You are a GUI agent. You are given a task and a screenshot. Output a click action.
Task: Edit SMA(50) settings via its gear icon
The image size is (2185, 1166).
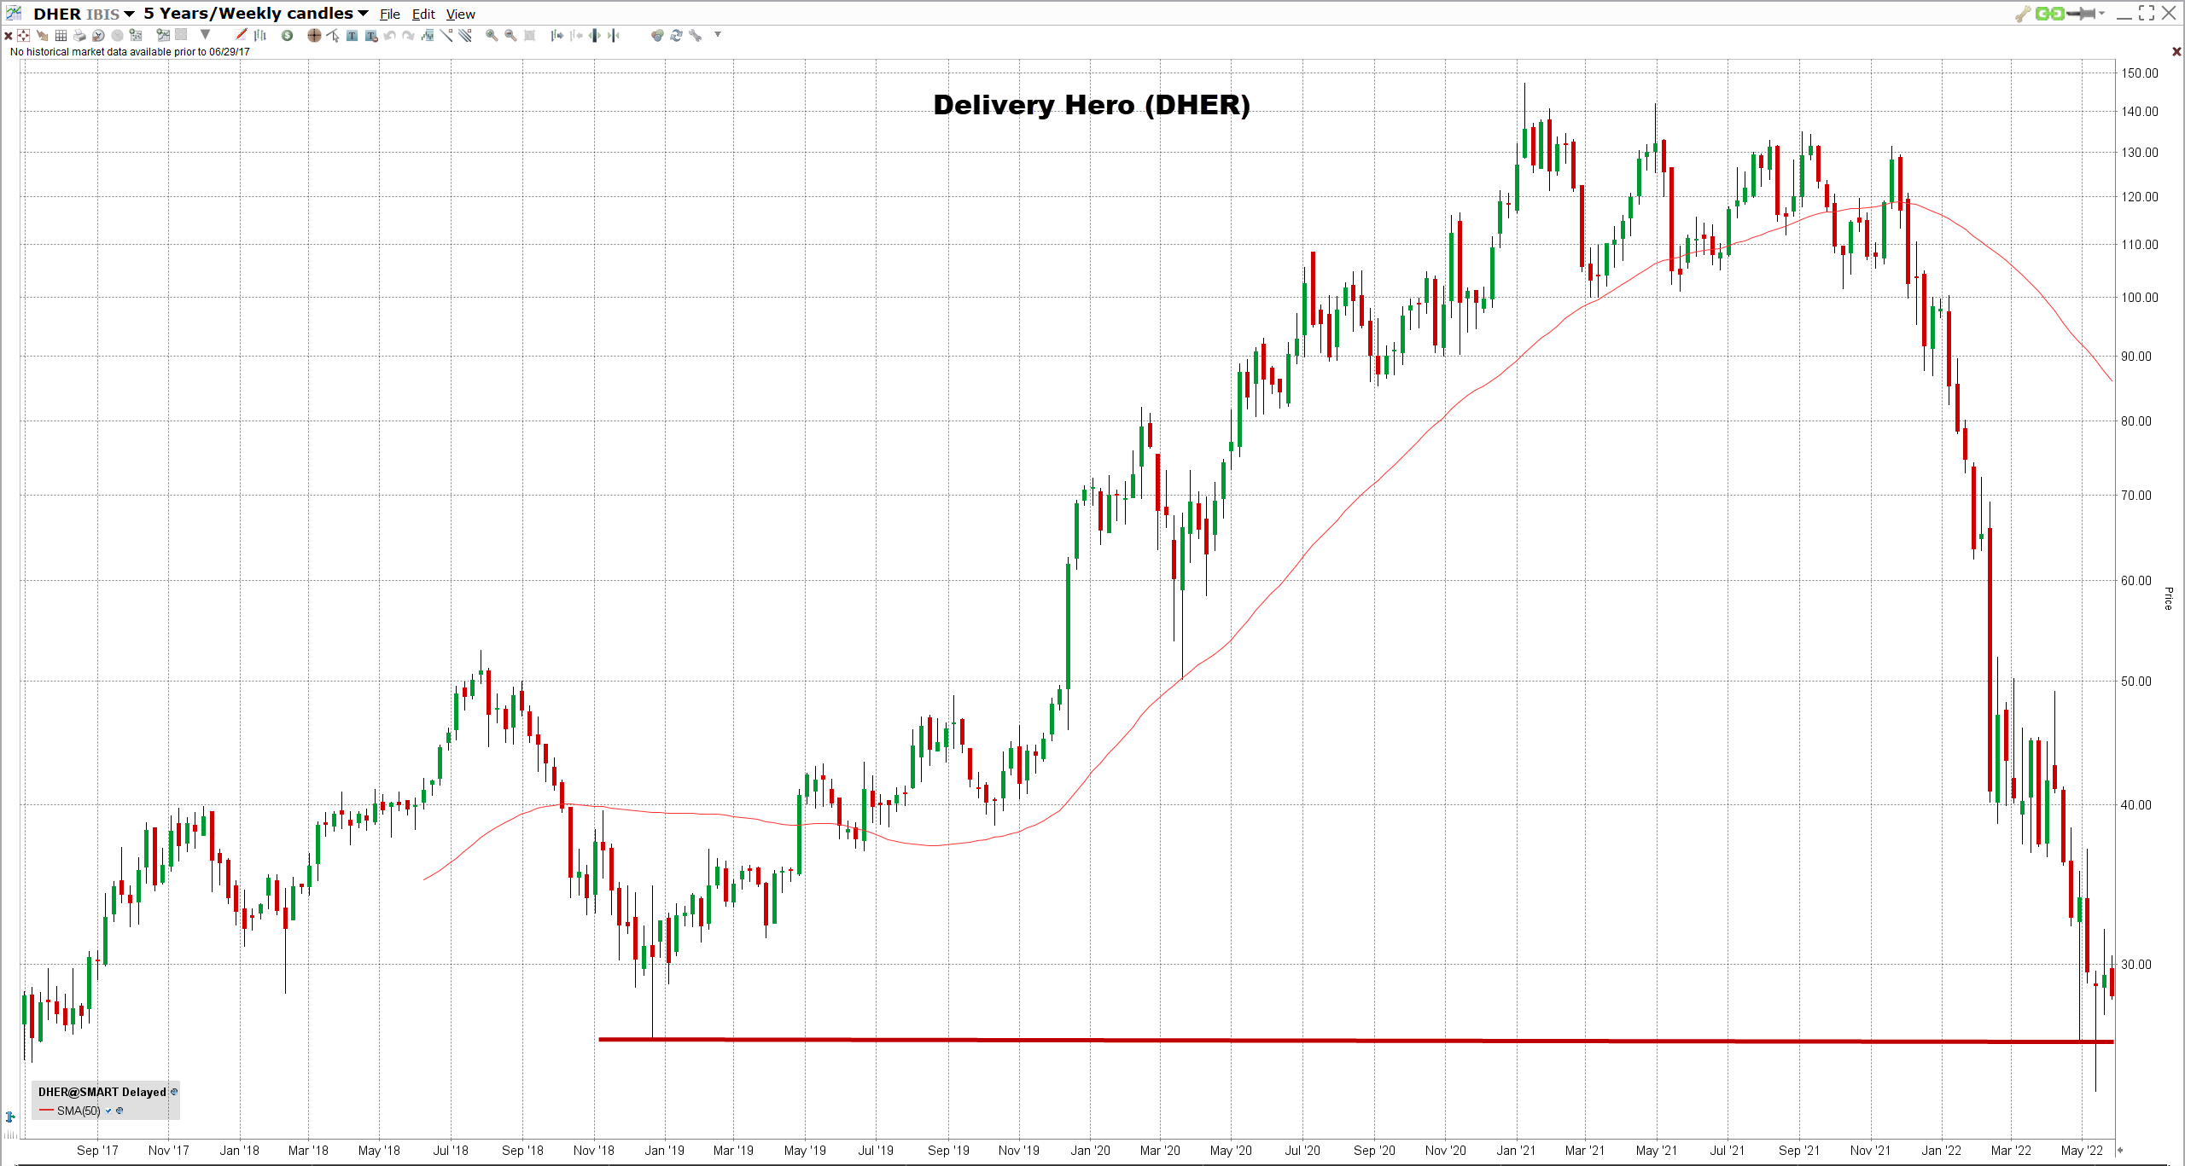click(x=119, y=1111)
